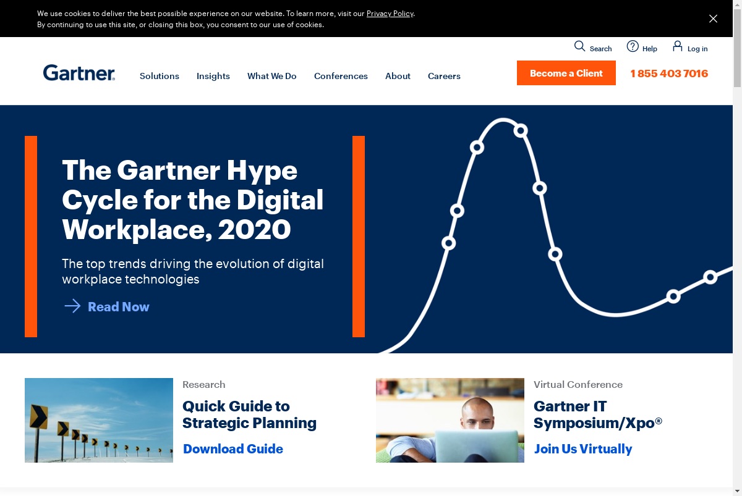Click the man with laptop thumbnail
Viewport: 742px width, 496px height.
450,420
